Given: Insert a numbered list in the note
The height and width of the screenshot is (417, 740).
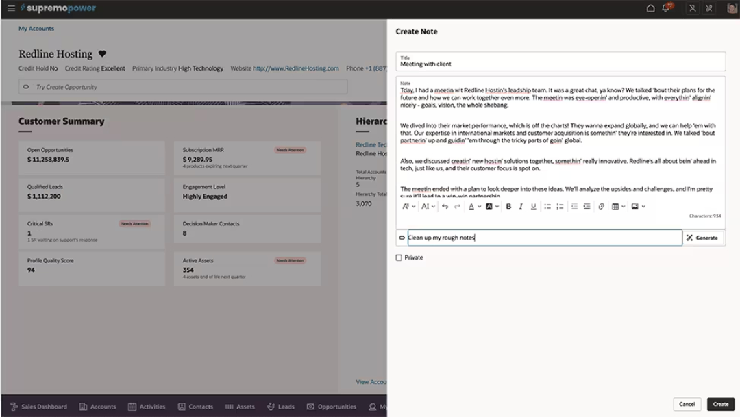Looking at the screenshot, I should (559, 205).
